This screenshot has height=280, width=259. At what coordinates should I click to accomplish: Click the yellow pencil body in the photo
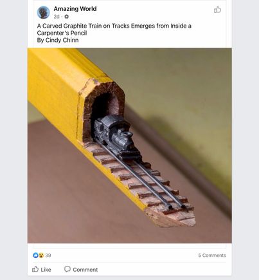point(58,86)
